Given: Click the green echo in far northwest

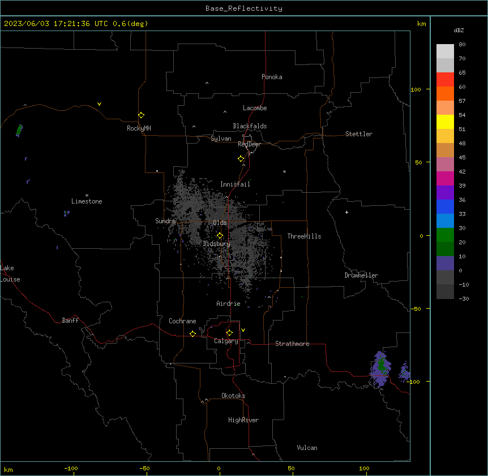Looking at the screenshot, I should tap(19, 131).
